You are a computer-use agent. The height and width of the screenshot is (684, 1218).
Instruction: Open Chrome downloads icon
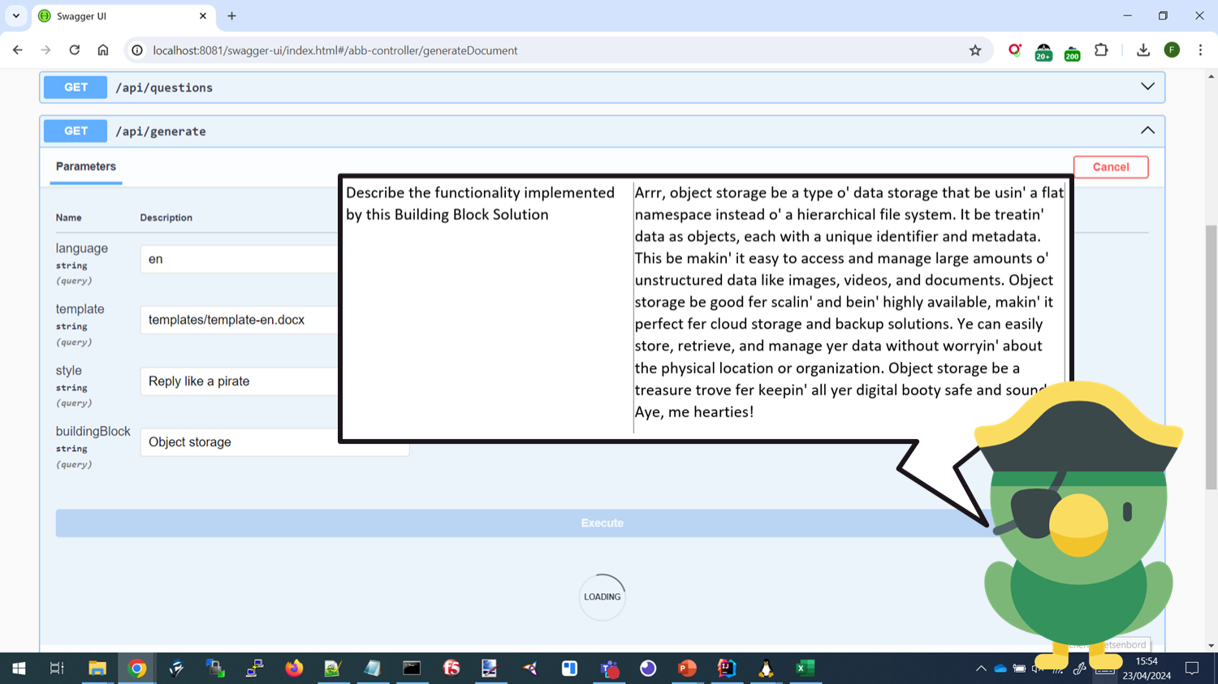(1143, 50)
